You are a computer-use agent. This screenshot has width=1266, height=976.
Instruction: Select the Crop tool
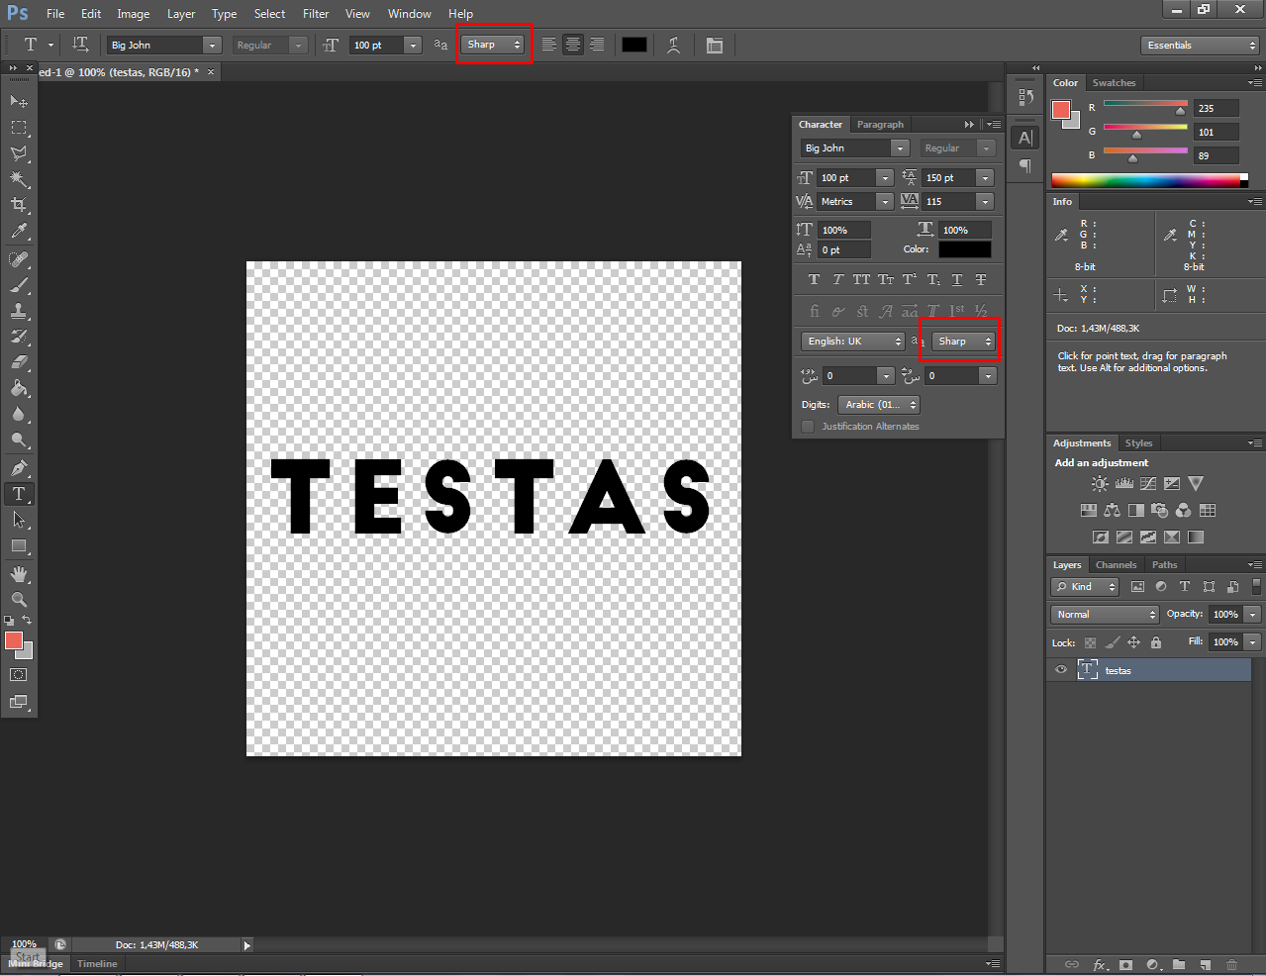click(x=19, y=205)
